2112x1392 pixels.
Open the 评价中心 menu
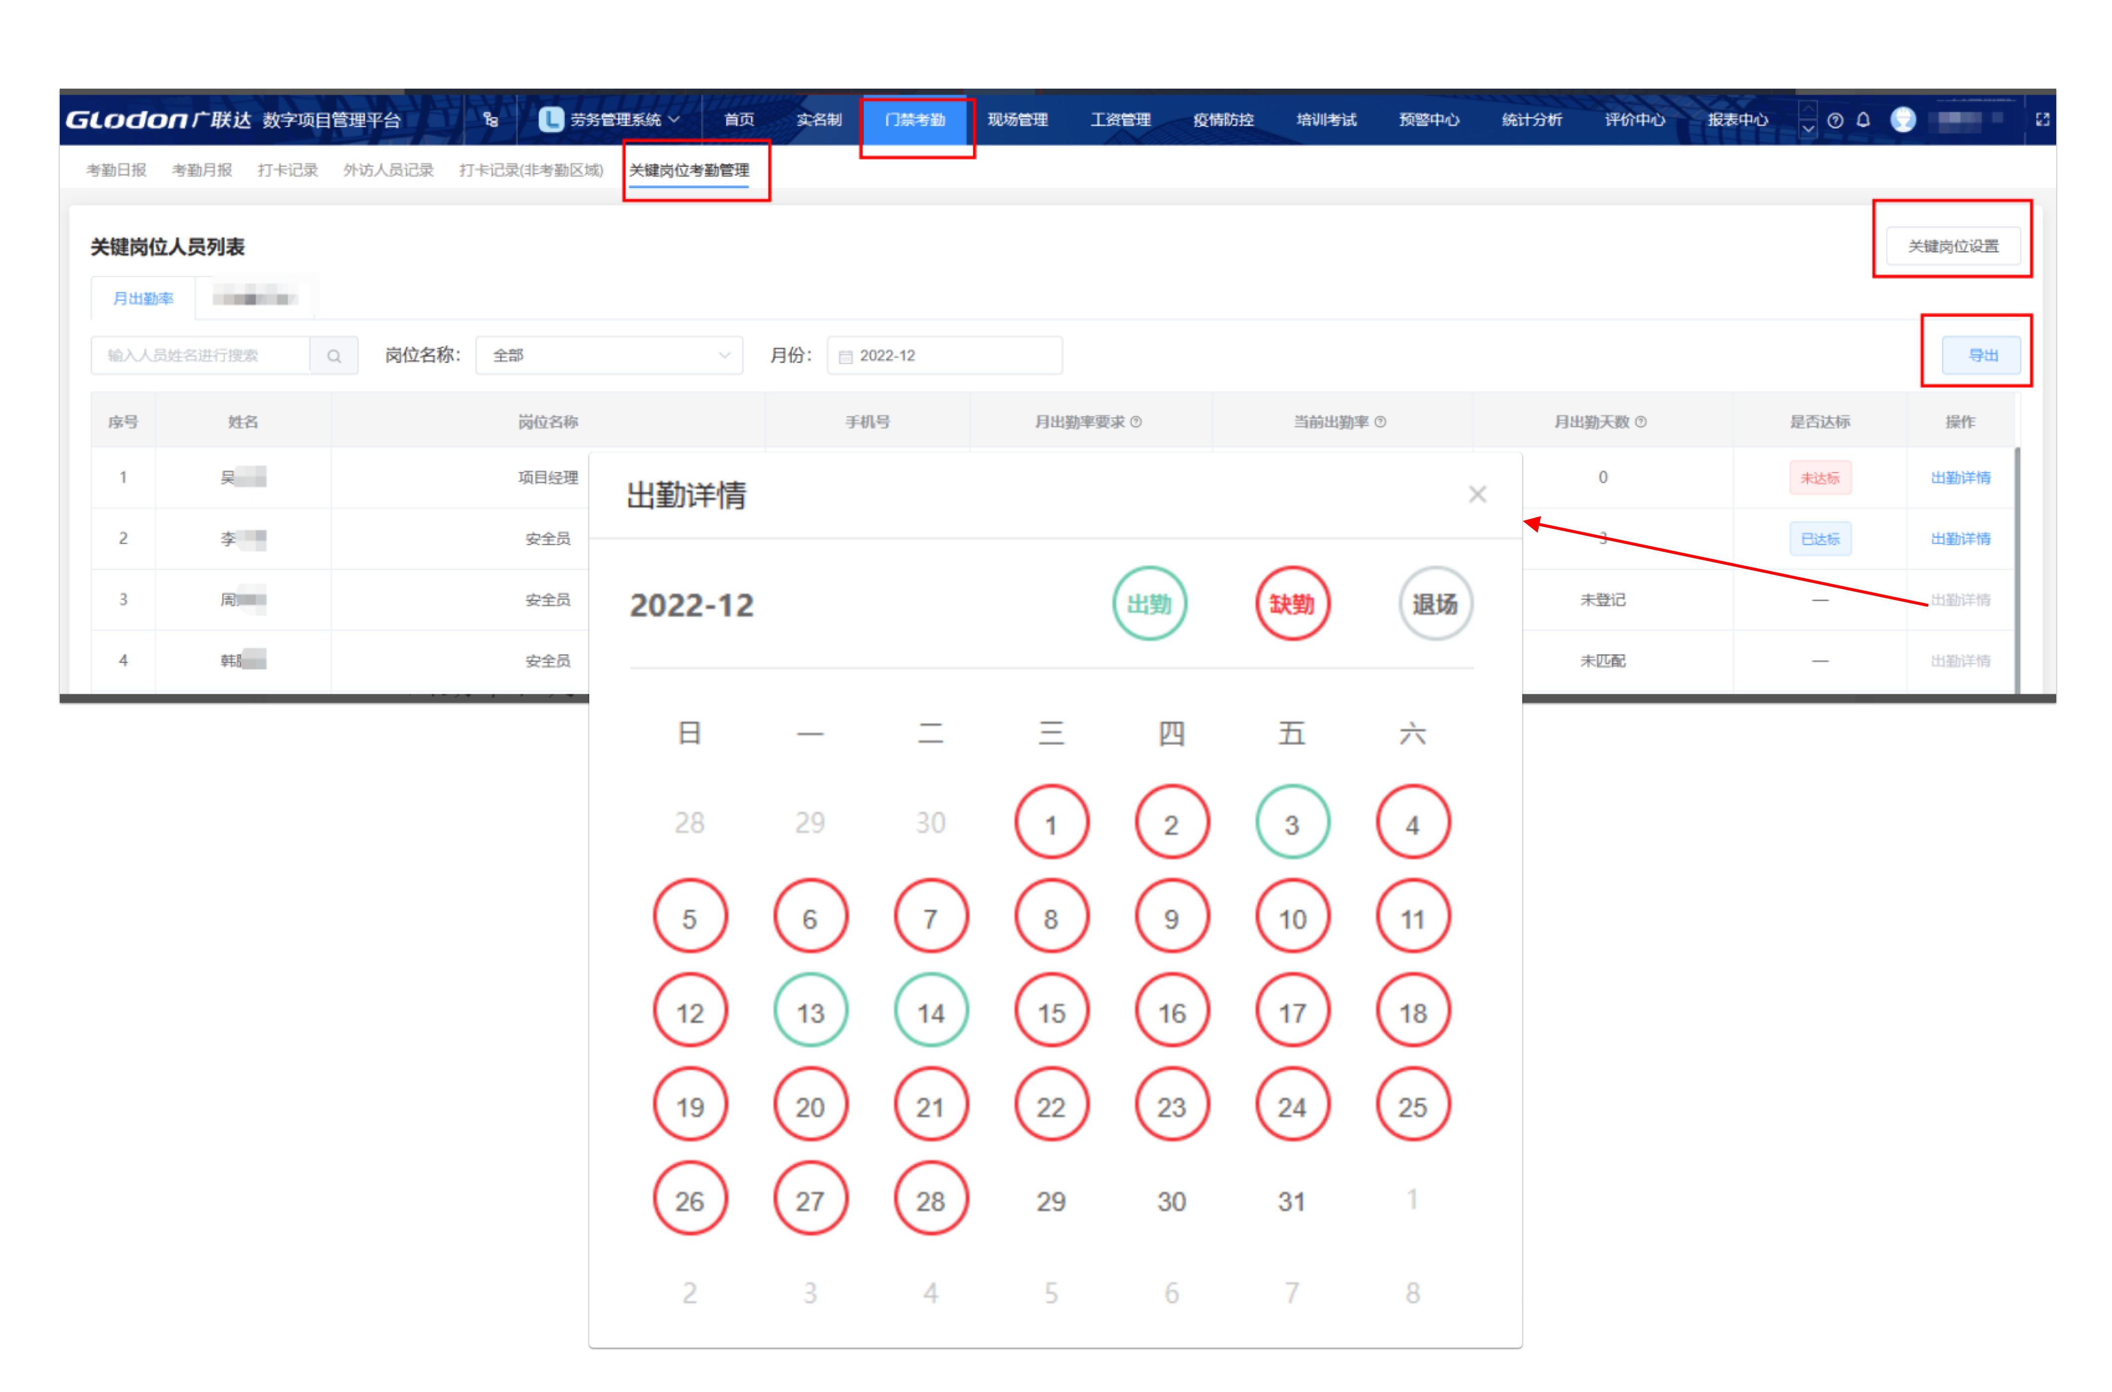pos(1634,120)
